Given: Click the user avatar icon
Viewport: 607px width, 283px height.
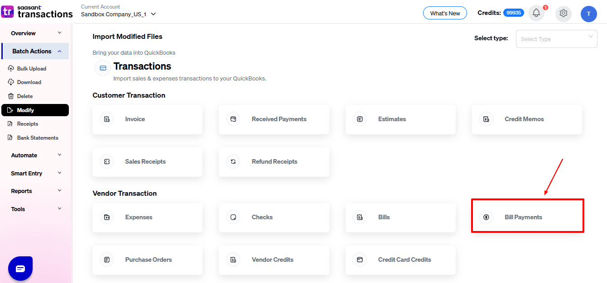Looking at the screenshot, I should pyautogui.click(x=588, y=14).
